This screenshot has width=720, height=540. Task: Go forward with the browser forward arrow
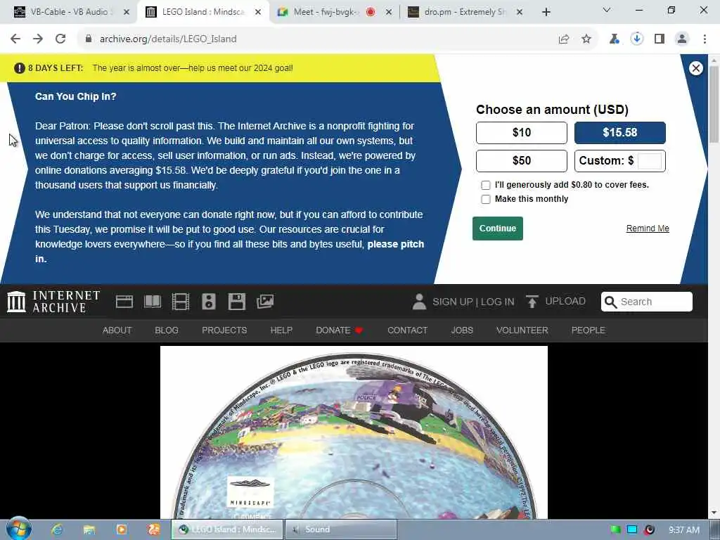(x=38, y=39)
